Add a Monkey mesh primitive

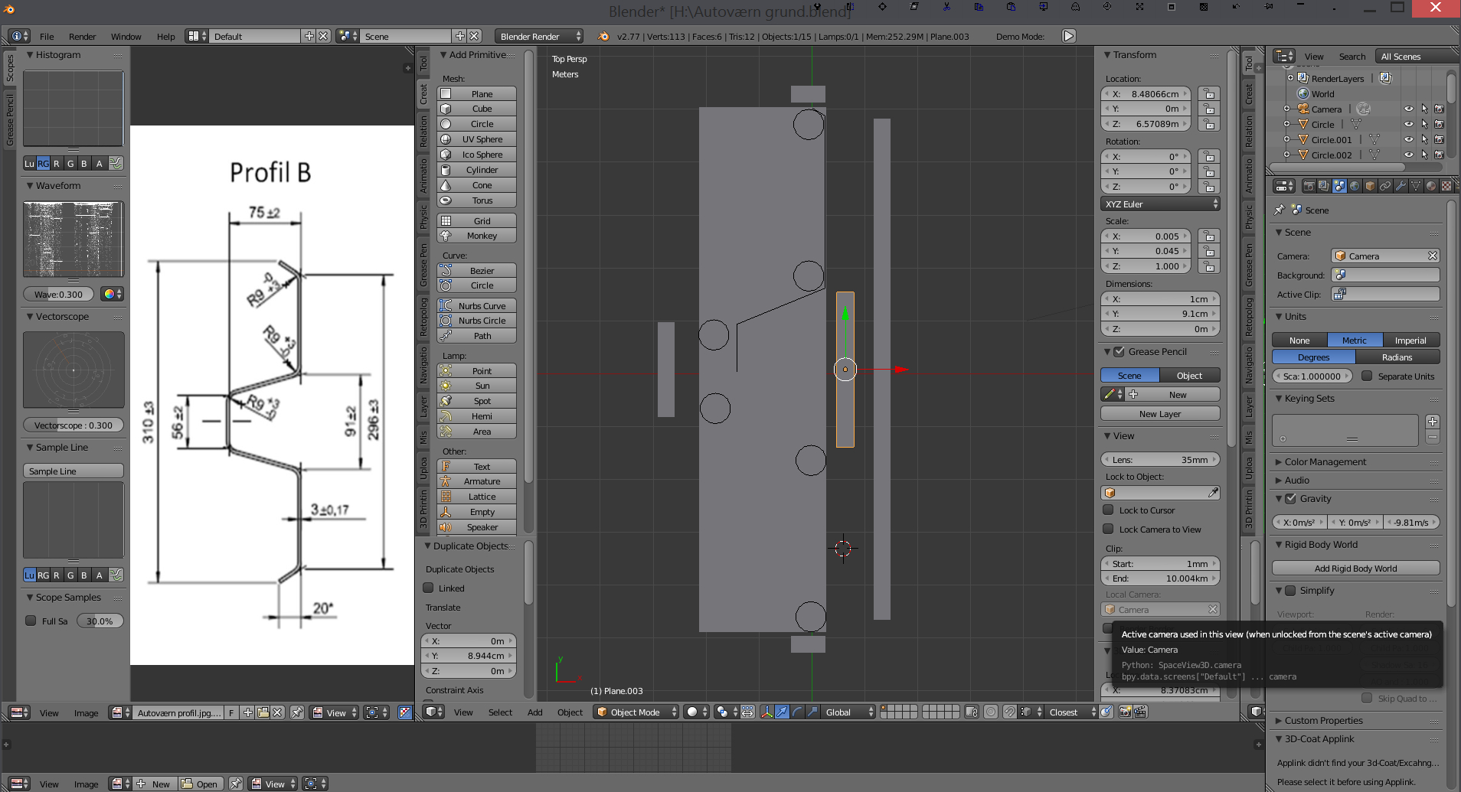coord(476,236)
